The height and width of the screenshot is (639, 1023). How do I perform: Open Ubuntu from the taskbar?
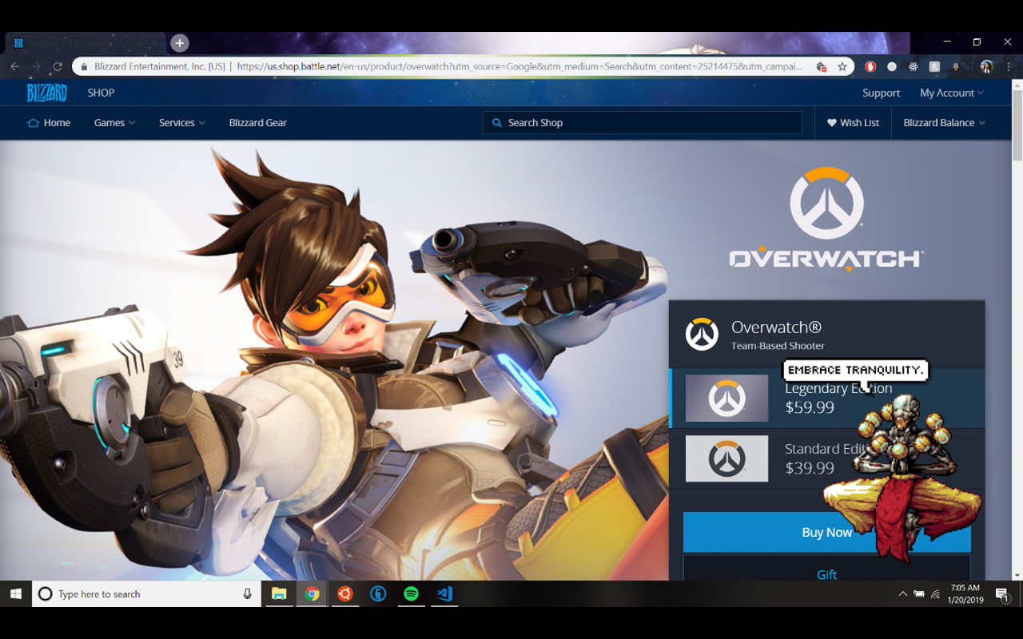(345, 593)
